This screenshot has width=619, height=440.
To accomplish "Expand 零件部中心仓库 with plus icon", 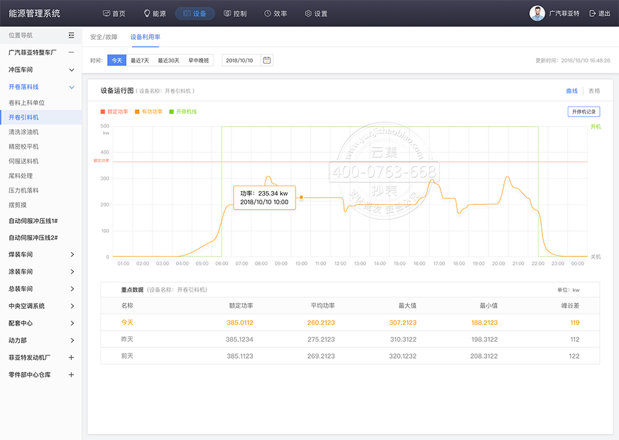I will pyautogui.click(x=71, y=375).
